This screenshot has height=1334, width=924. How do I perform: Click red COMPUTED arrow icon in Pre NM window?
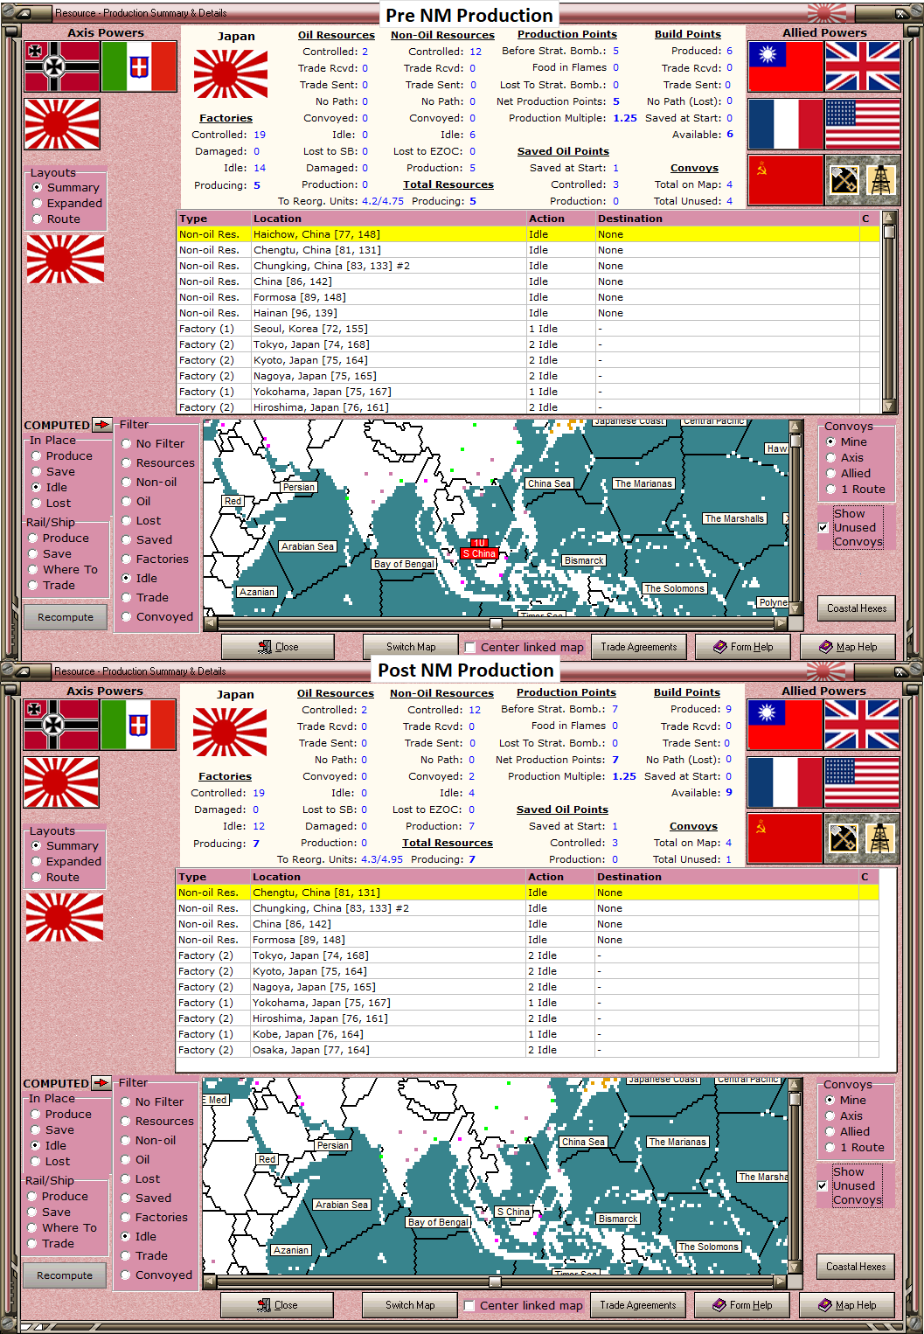(101, 425)
